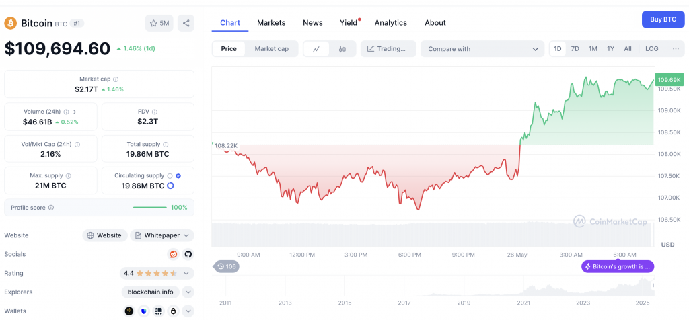Click the Total supply info icon
The height and width of the screenshot is (320, 689).
pos(166,144)
